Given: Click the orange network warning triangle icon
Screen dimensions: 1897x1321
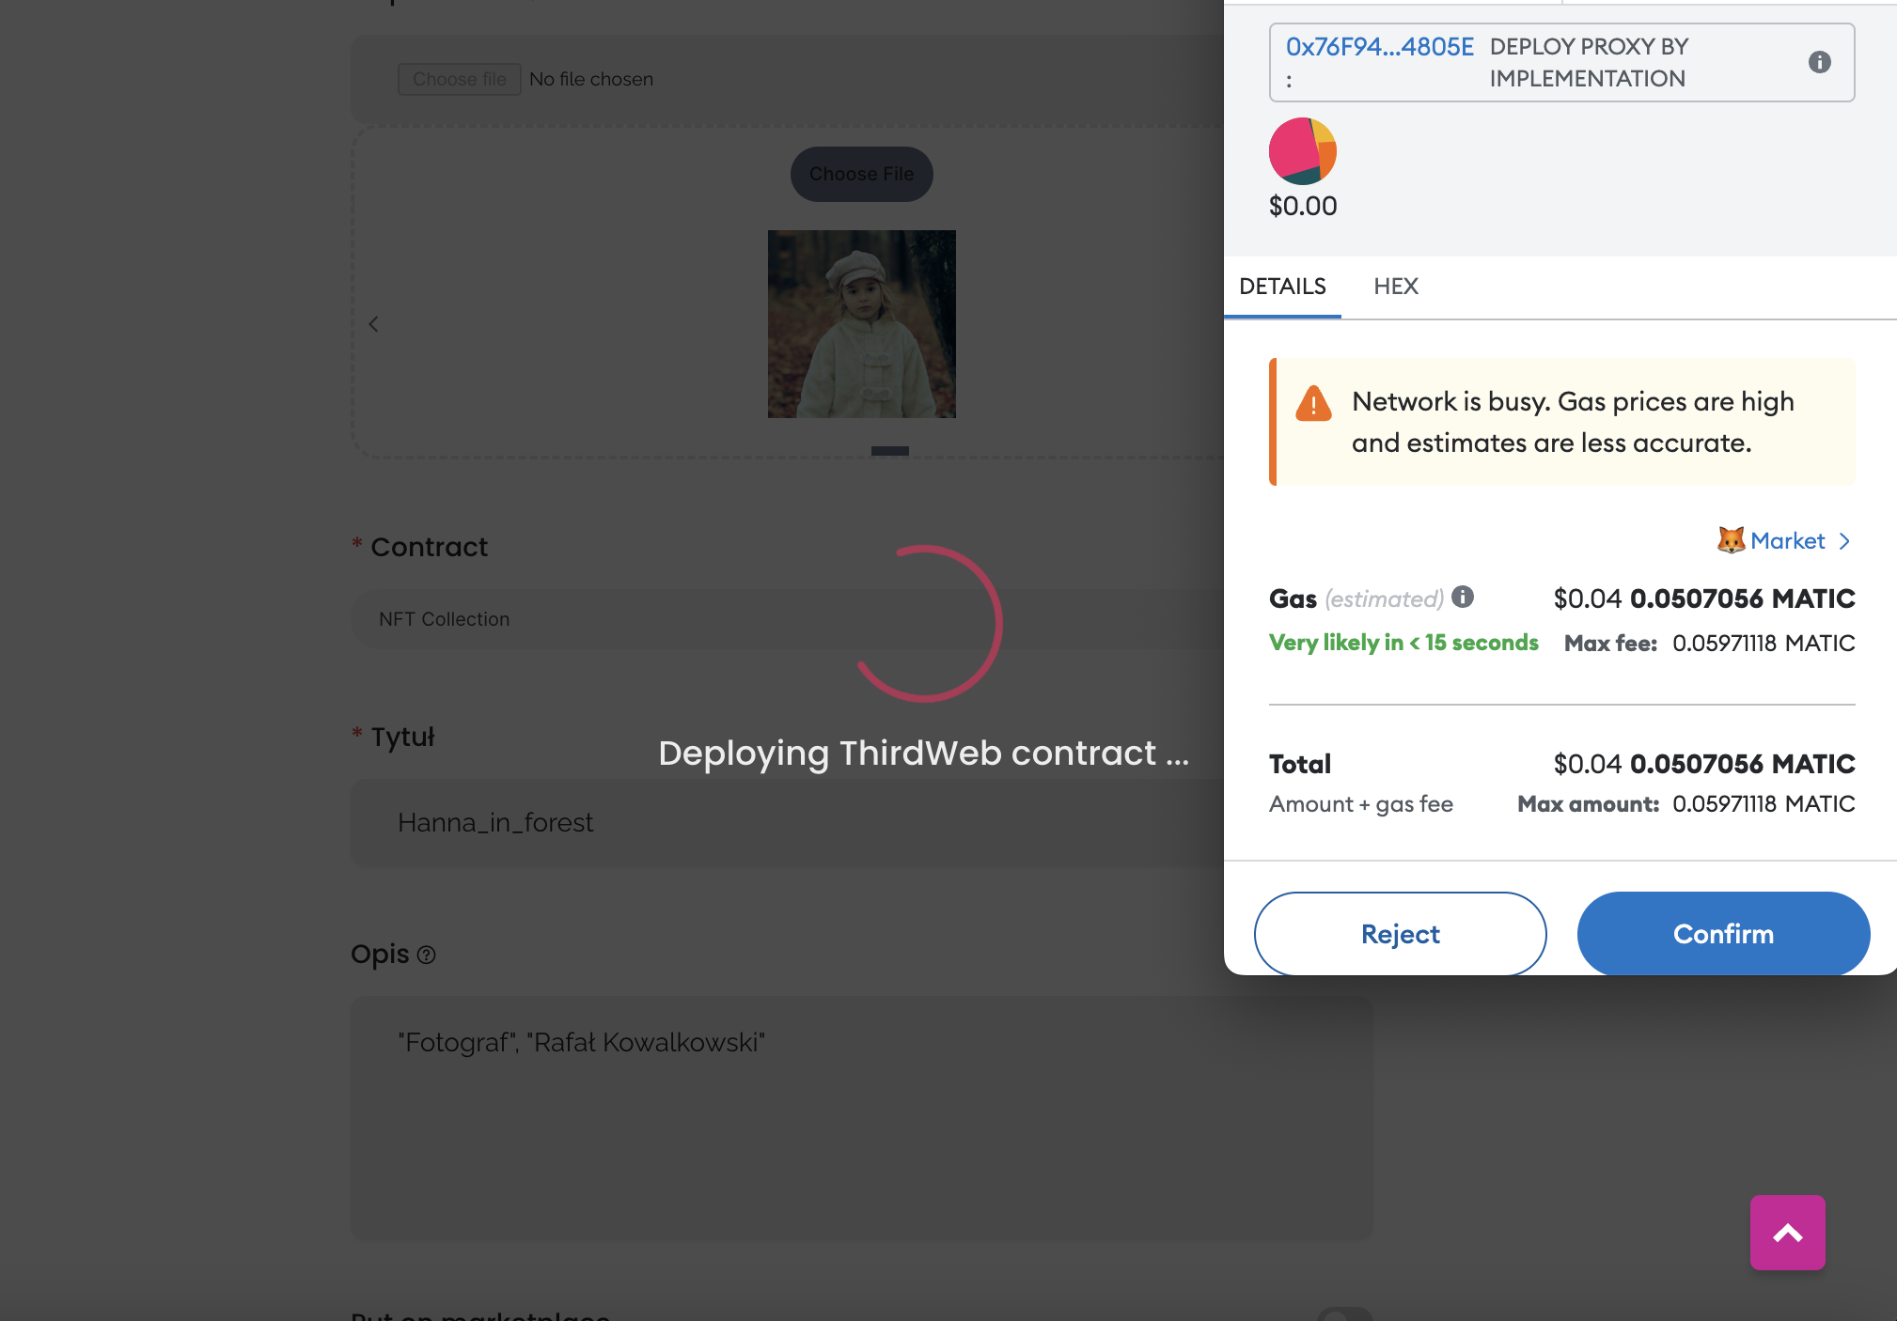Looking at the screenshot, I should coord(1313,404).
